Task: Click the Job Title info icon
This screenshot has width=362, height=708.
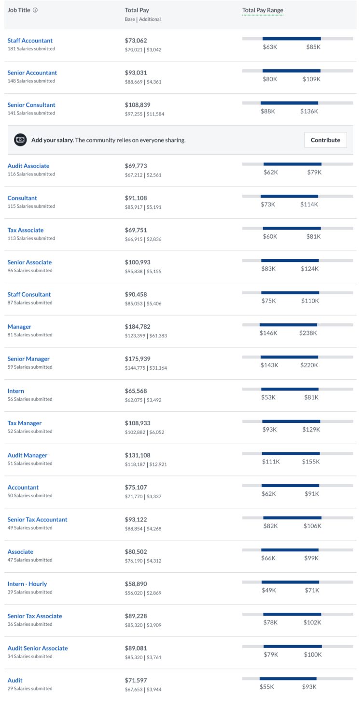Action: 35,10
